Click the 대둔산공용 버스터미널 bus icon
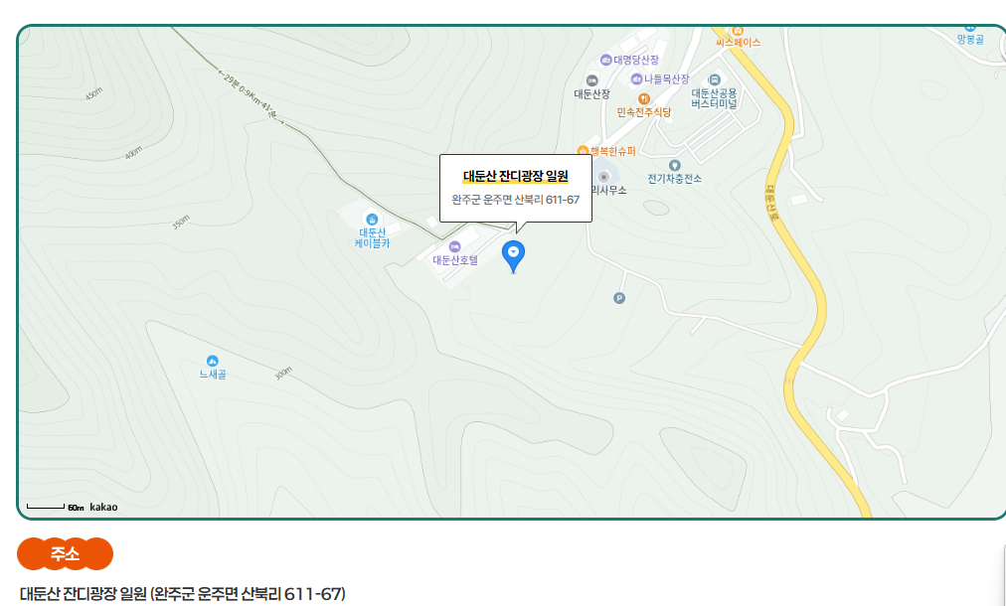Viewport: 1006px width, 606px height. pos(714,80)
